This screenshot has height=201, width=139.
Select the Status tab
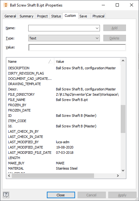pyautogui.click(x=56, y=16)
